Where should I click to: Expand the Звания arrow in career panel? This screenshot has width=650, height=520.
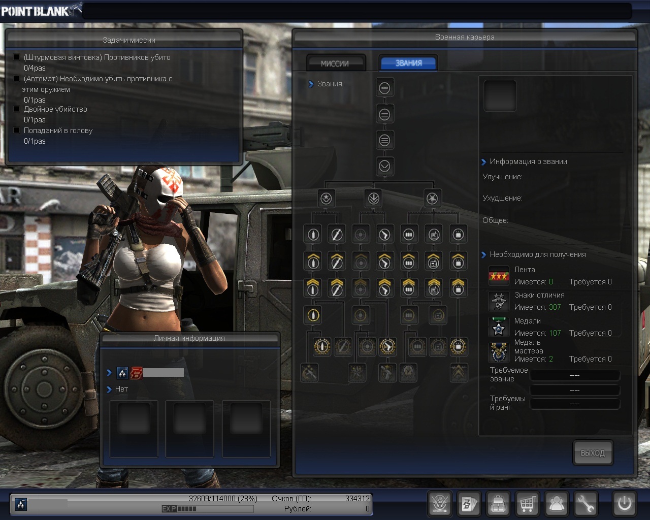pos(311,84)
